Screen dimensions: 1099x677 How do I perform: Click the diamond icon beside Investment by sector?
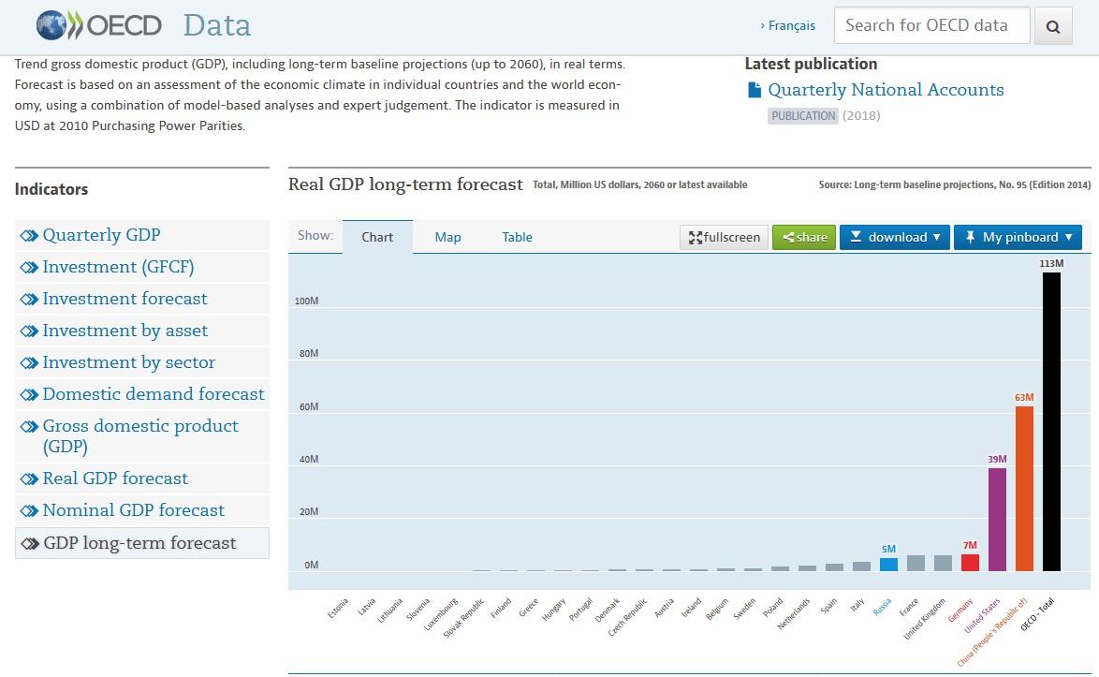pos(29,363)
